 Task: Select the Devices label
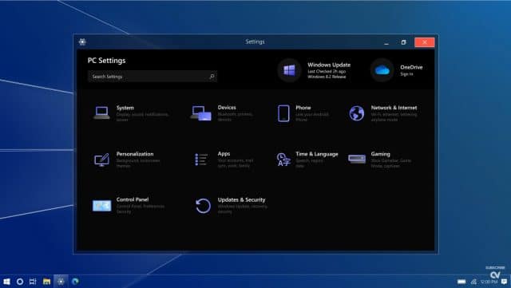click(227, 108)
